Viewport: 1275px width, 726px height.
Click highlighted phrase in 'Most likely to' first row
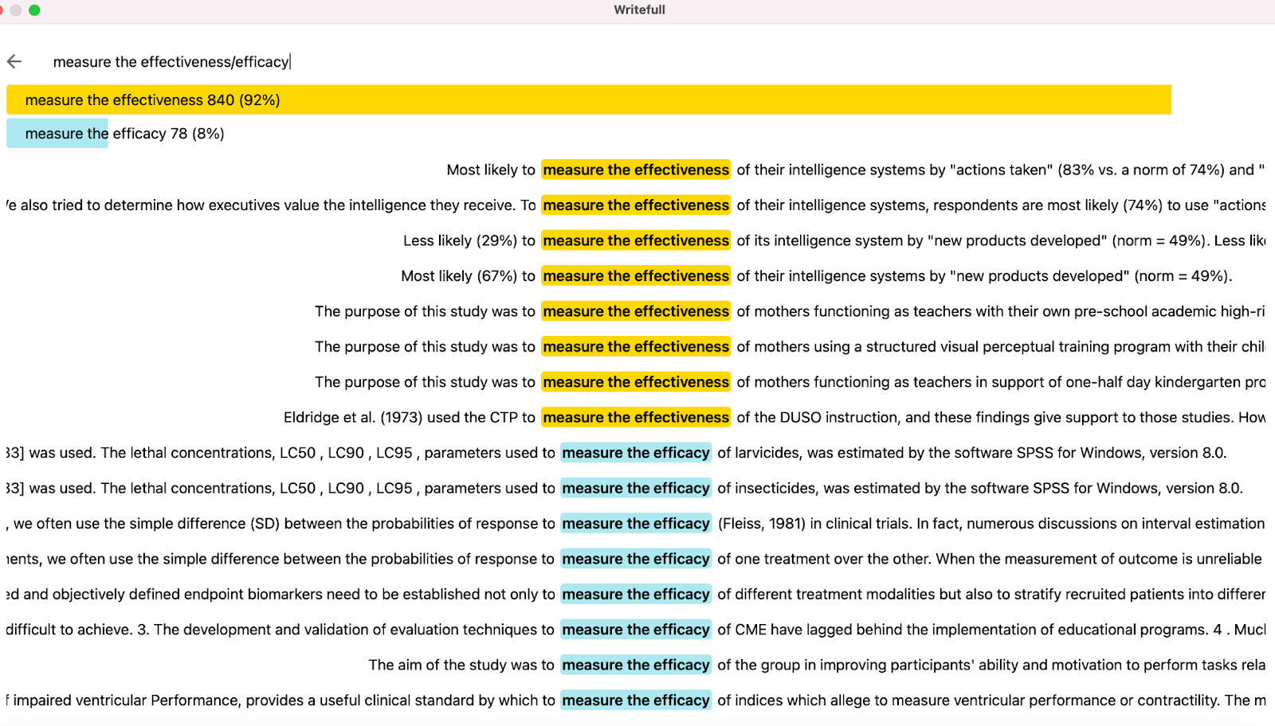coord(636,170)
